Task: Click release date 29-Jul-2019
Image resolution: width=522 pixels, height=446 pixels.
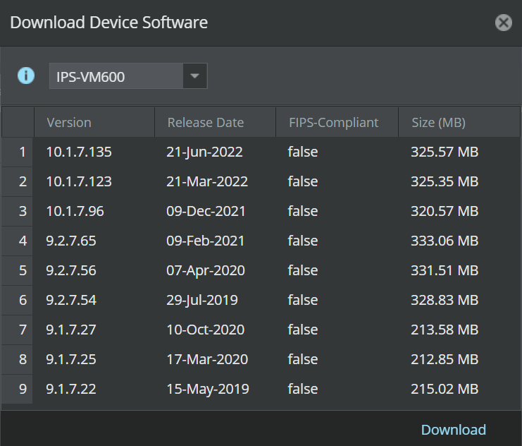Action: (202, 300)
